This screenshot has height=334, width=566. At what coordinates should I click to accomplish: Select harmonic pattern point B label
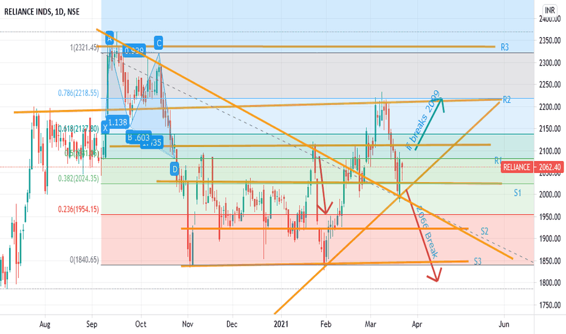click(129, 137)
